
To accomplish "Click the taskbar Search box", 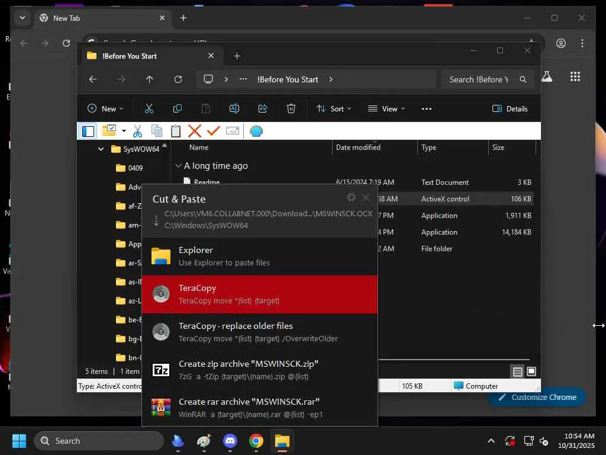I will pyautogui.click(x=99, y=441).
